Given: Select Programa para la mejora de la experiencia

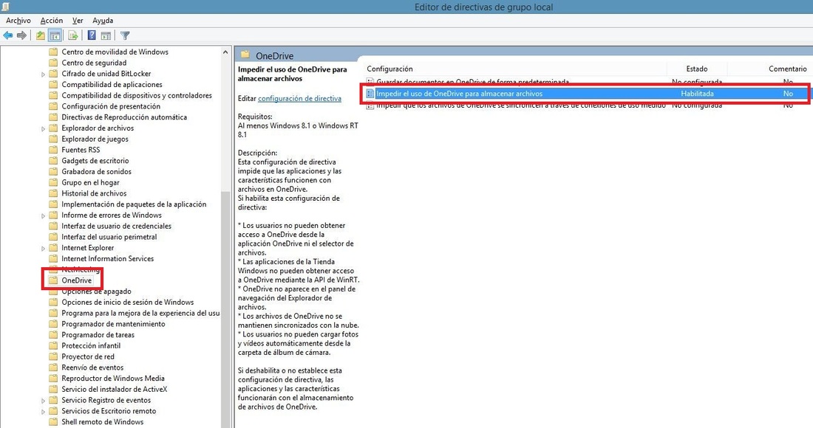Looking at the screenshot, I should (x=140, y=313).
